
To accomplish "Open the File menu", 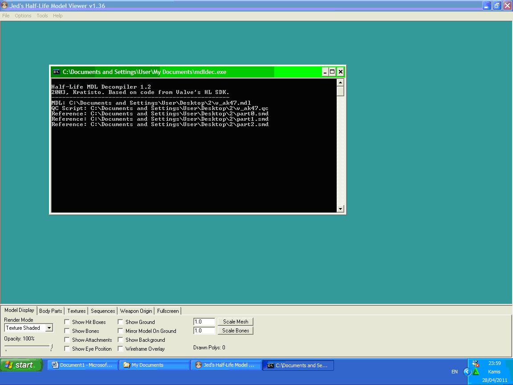I will [x=6, y=16].
